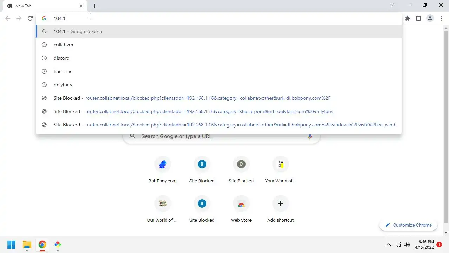The image size is (449, 253).
Task: Show hidden tray icons chevron
Action: [x=389, y=245]
